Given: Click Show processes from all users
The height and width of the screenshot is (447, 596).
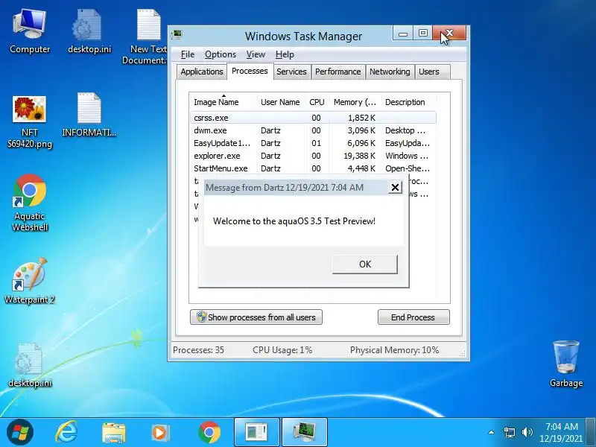Looking at the screenshot, I should coord(256,317).
